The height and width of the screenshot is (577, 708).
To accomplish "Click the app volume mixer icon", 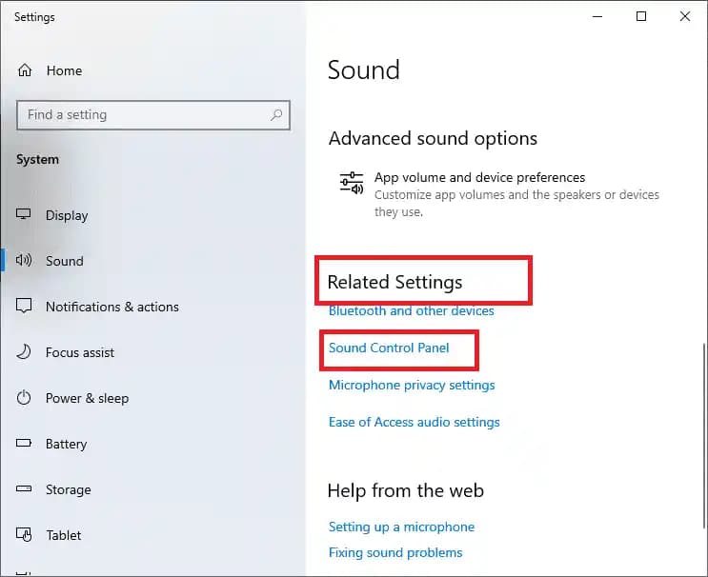I will coord(352,183).
